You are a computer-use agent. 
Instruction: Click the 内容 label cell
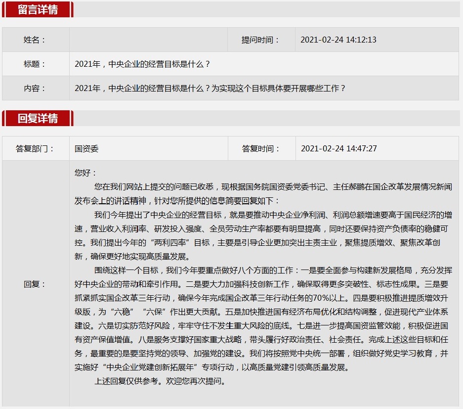(x=35, y=89)
